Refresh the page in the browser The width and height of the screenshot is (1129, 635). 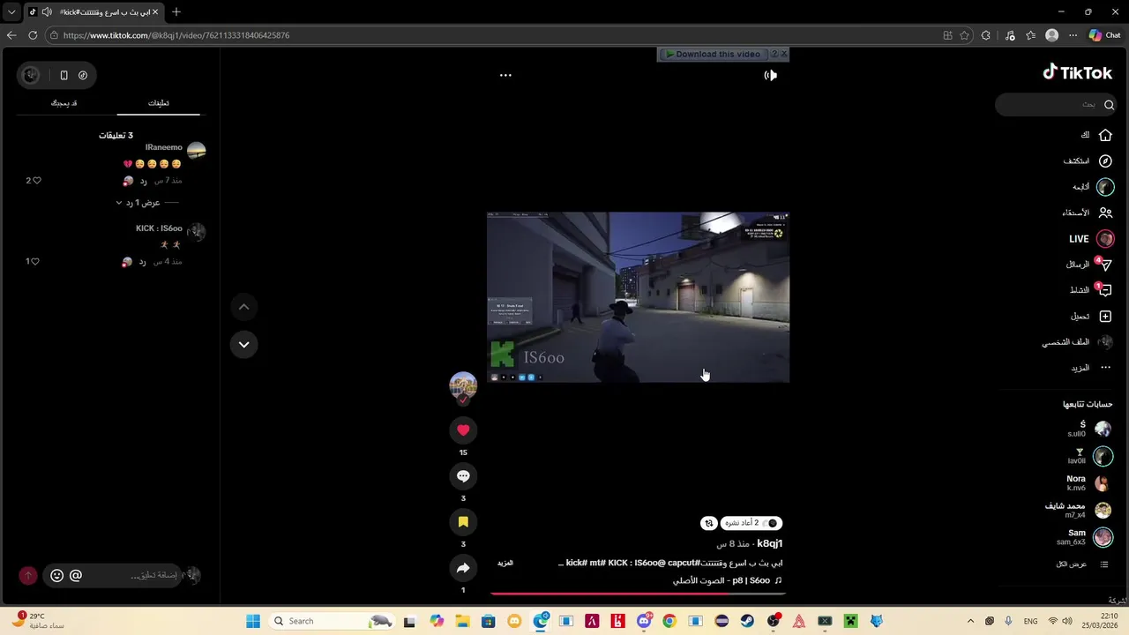pos(33,35)
